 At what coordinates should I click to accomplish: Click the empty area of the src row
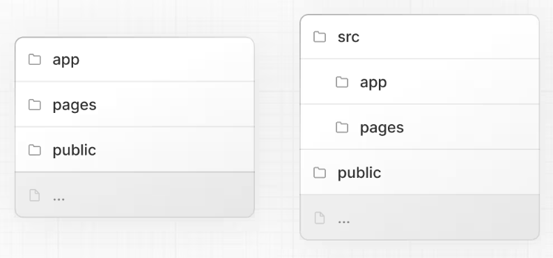click(448, 37)
